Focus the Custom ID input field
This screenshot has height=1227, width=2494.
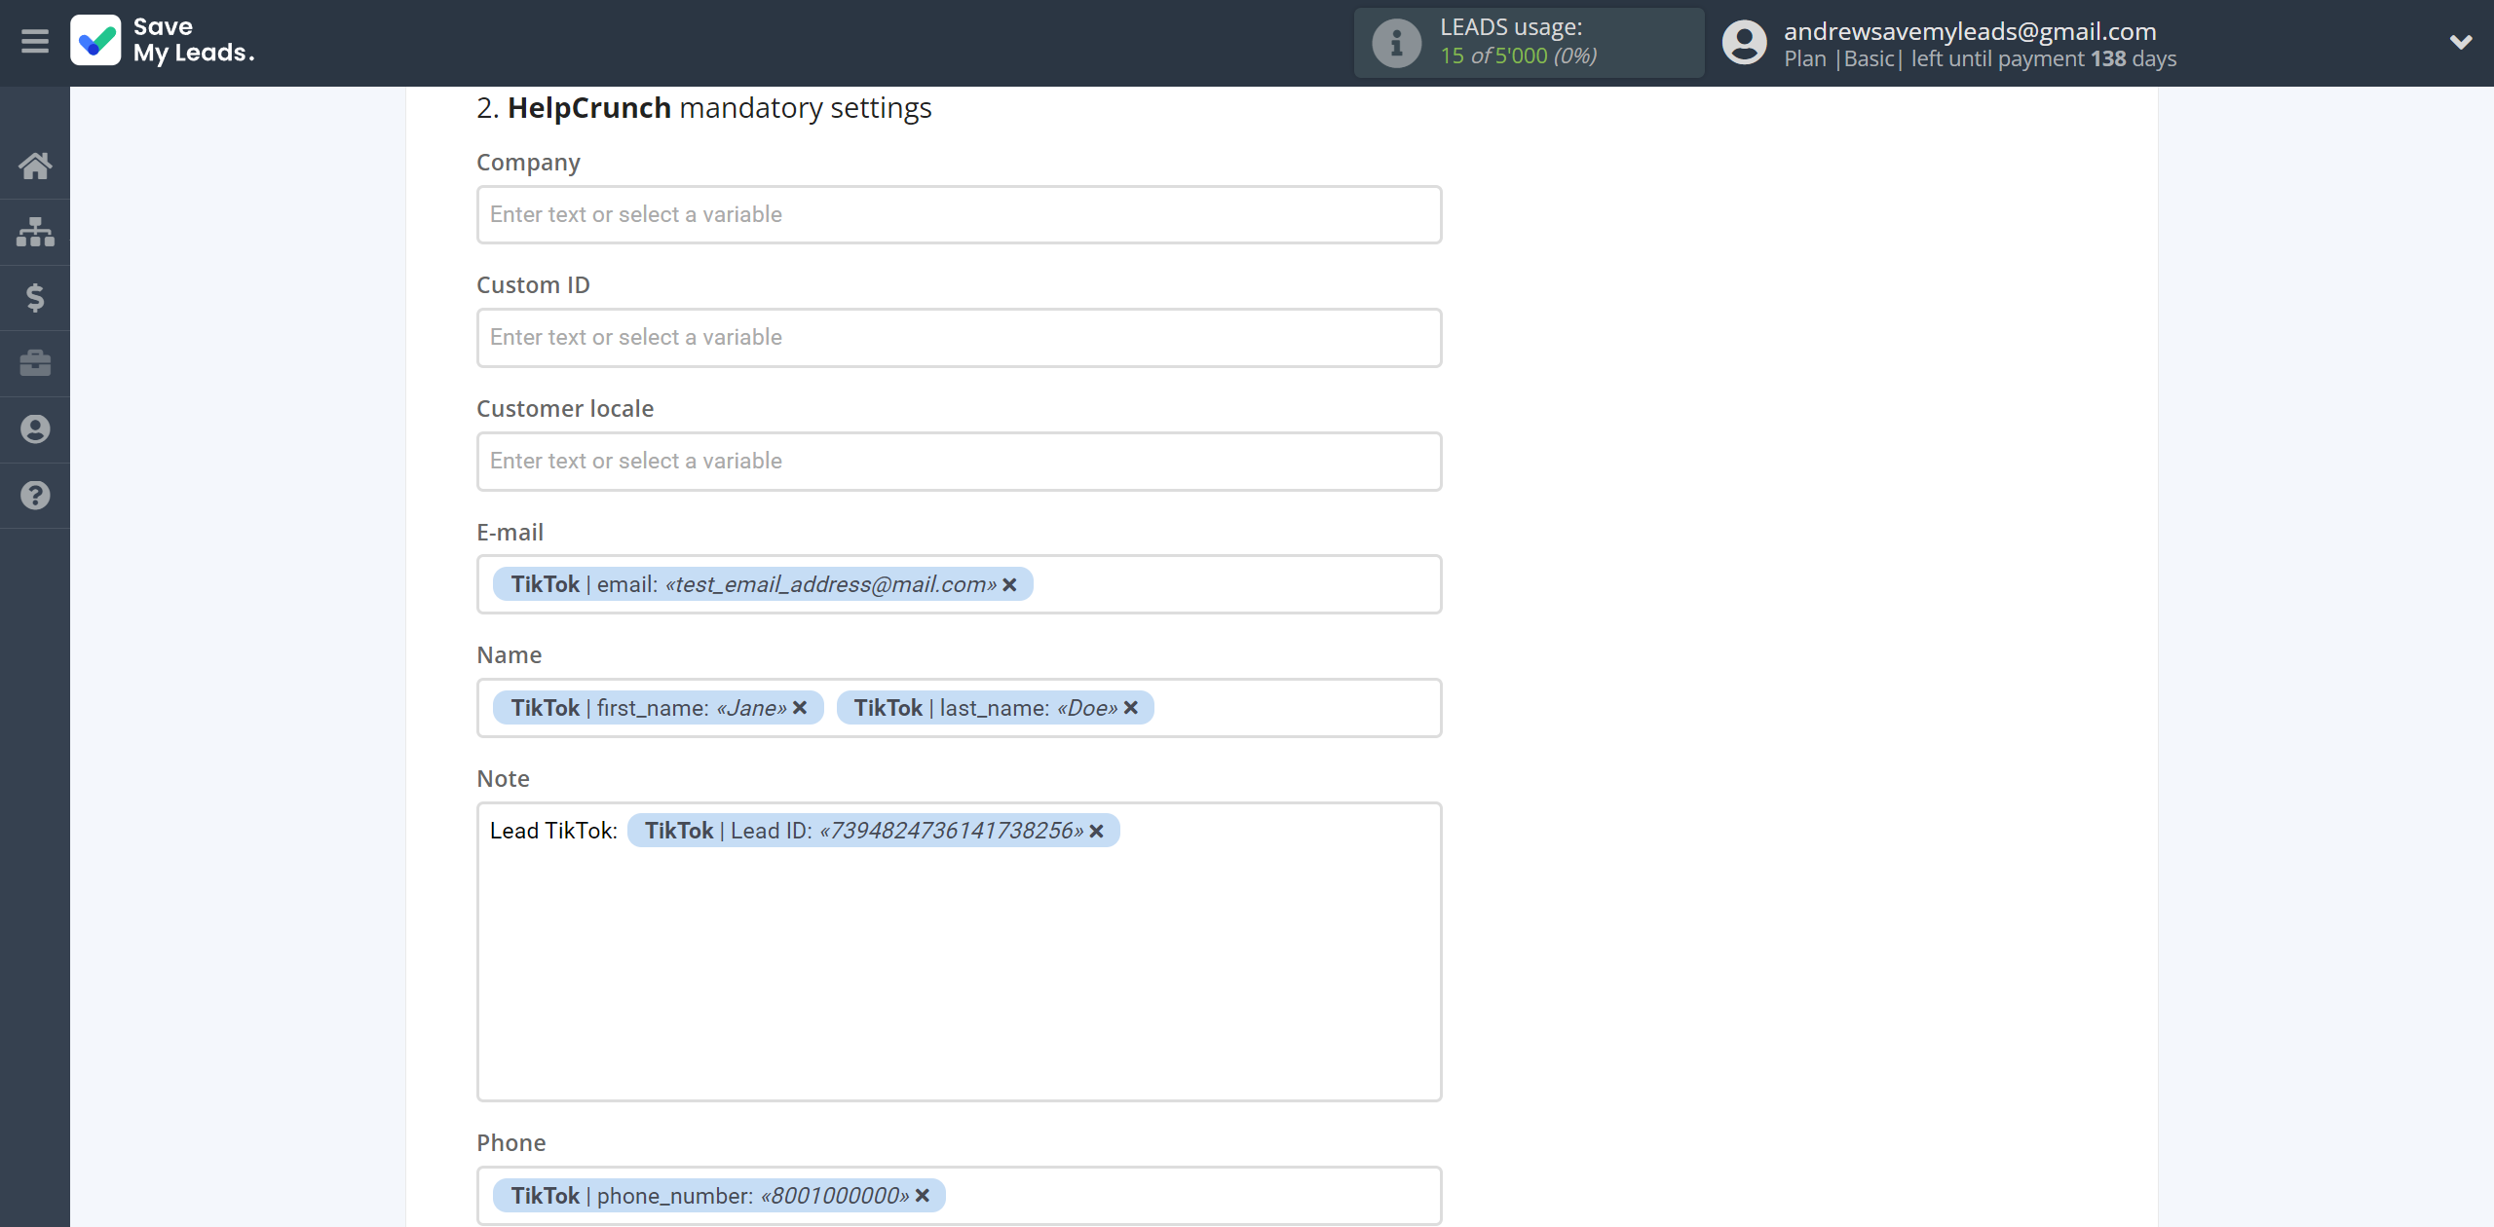tap(959, 338)
